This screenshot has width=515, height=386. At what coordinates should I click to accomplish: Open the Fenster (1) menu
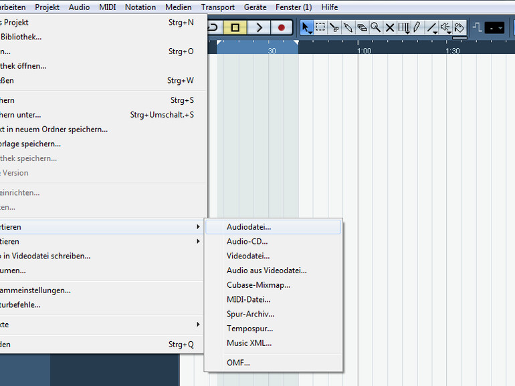[294, 7]
